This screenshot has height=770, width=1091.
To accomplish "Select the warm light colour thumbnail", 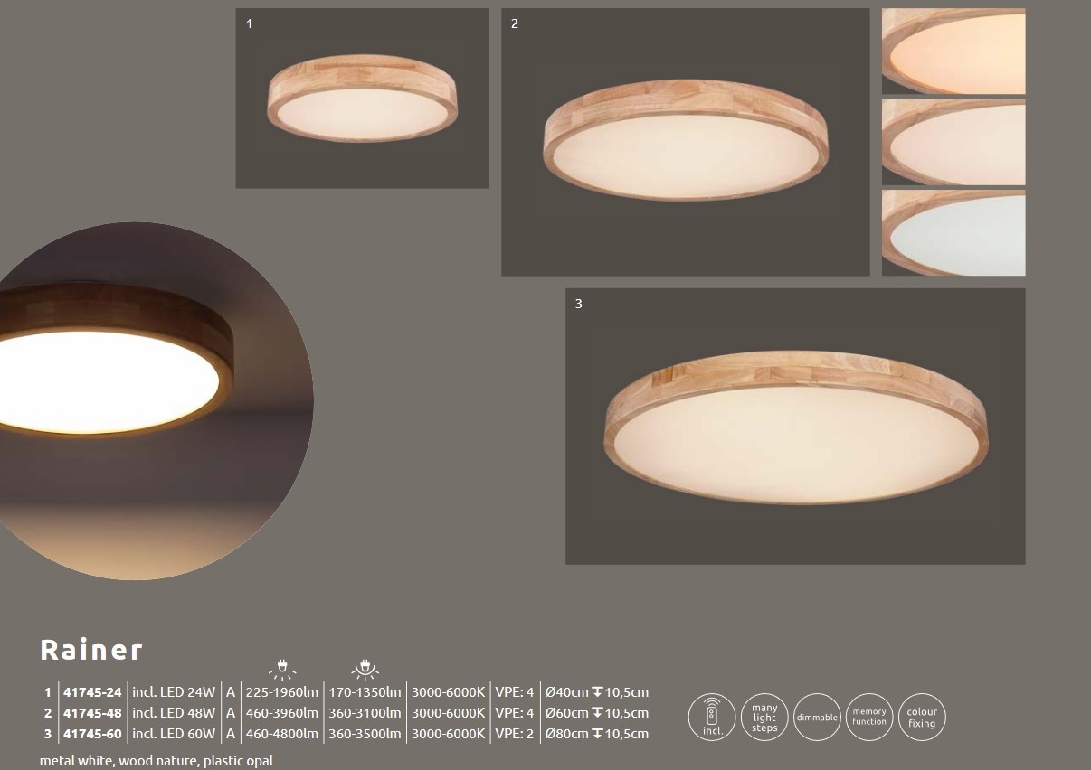I will pos(953,52).
